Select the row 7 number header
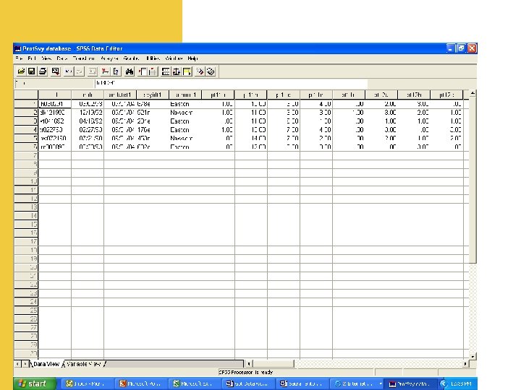521x390 pixels. tap(26, 155)
